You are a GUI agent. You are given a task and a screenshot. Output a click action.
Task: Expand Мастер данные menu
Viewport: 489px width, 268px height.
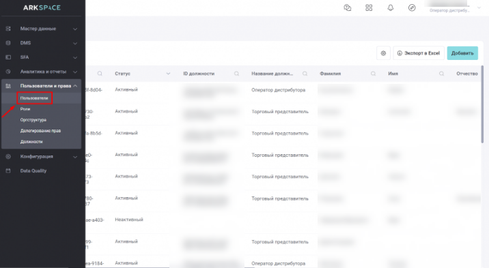(75, 29)
